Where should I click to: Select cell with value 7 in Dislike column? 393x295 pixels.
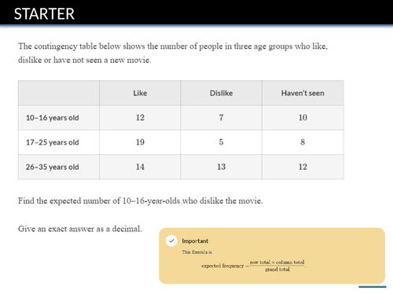point(221,118)
